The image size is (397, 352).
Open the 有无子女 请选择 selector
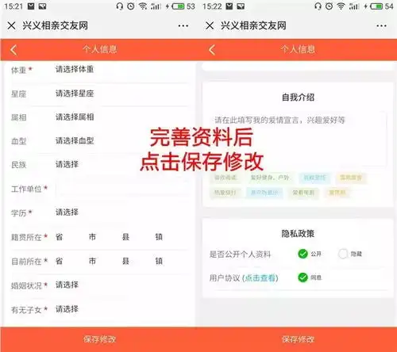[67, 309]
